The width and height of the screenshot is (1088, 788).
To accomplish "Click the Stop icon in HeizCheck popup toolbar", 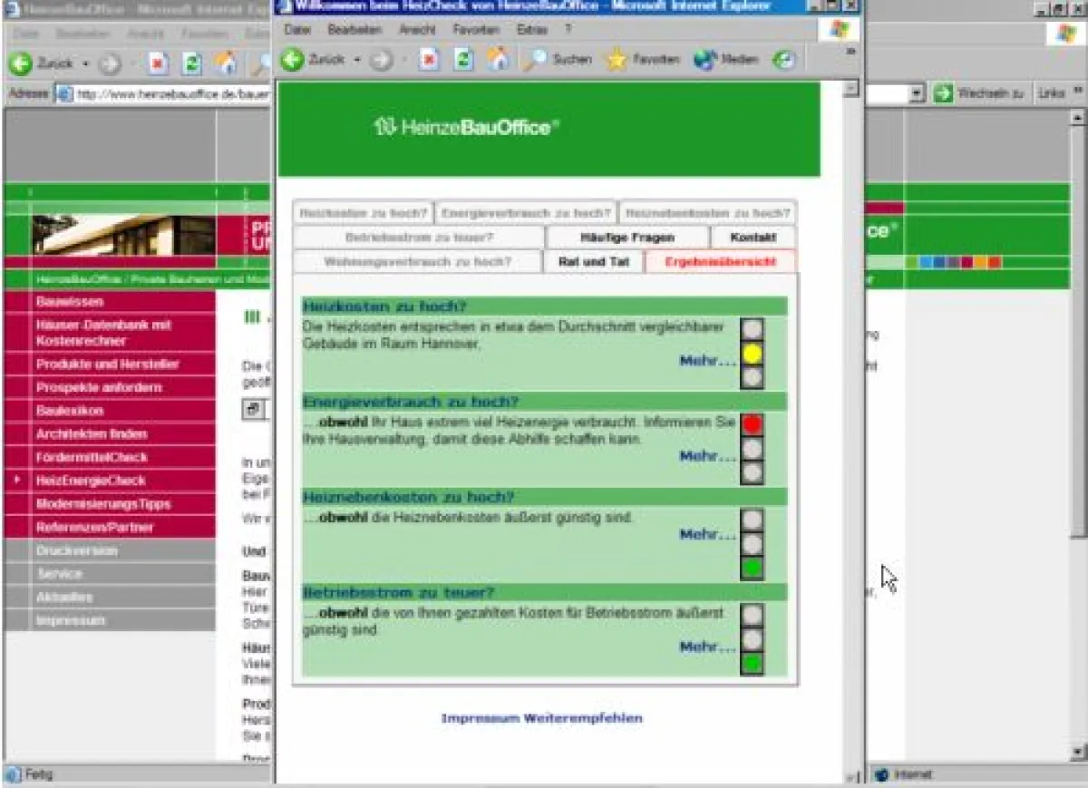I will (429, 60).
